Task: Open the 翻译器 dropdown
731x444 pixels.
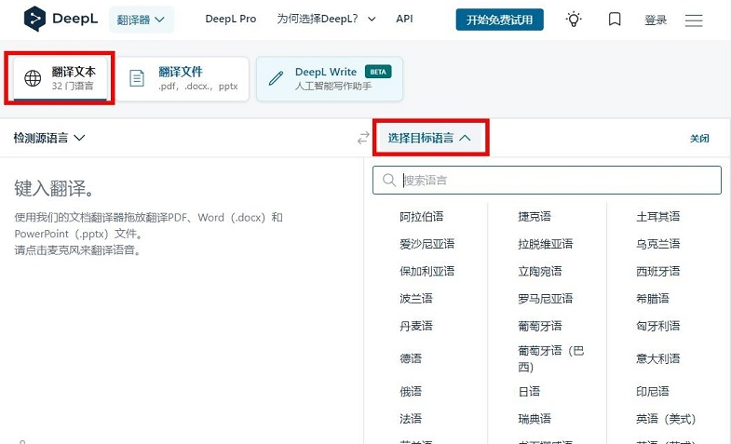Action: tap(142, 20)
